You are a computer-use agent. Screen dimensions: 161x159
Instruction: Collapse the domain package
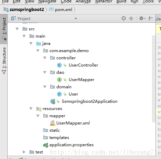45,87
